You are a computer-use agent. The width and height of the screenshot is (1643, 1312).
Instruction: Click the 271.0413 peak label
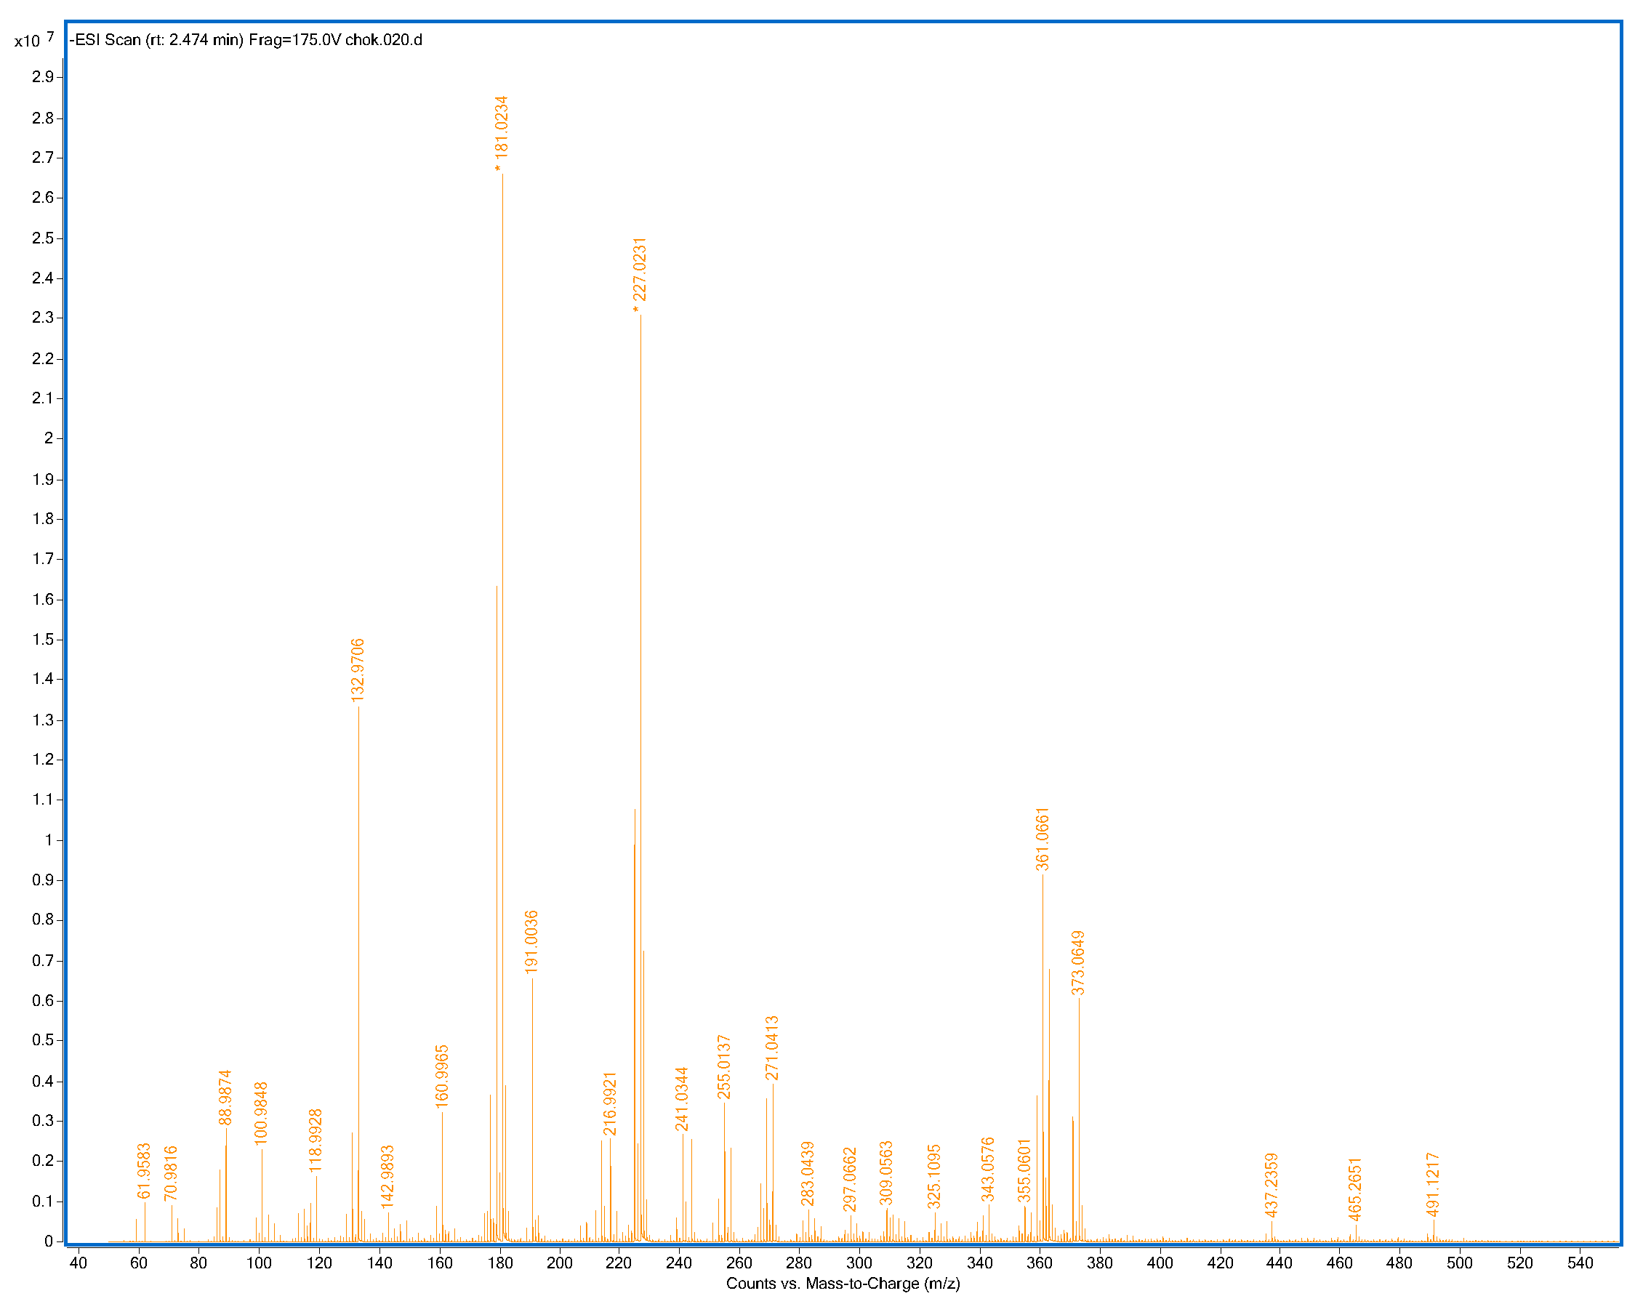click(772, 1047)
